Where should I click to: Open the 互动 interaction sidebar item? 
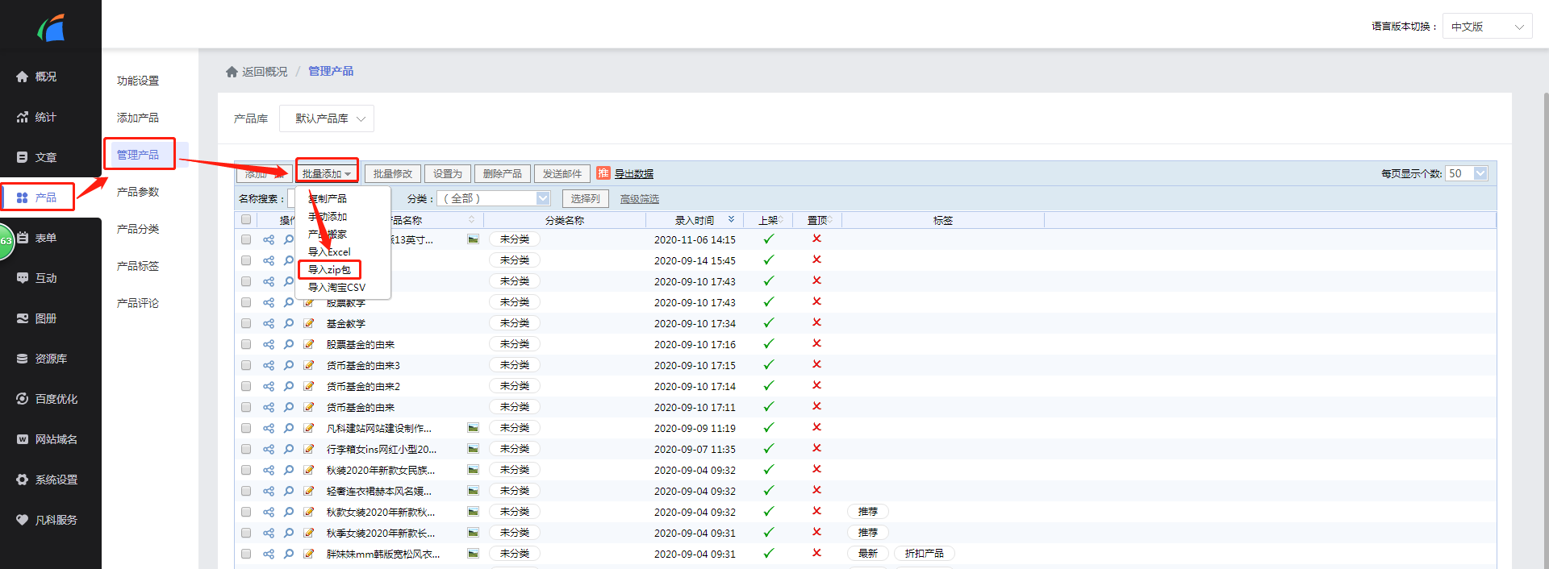pyautogui.click(x=36, y=278)
